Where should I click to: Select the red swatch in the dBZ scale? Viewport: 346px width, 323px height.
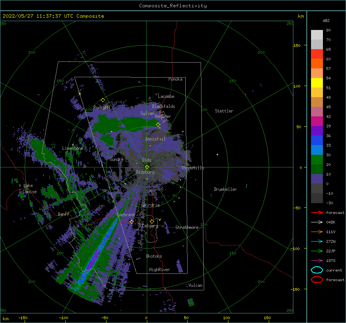[317, 54]
